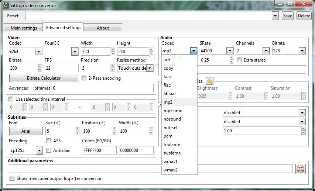Open the Preset dropdown

click(x=275, y=16)
